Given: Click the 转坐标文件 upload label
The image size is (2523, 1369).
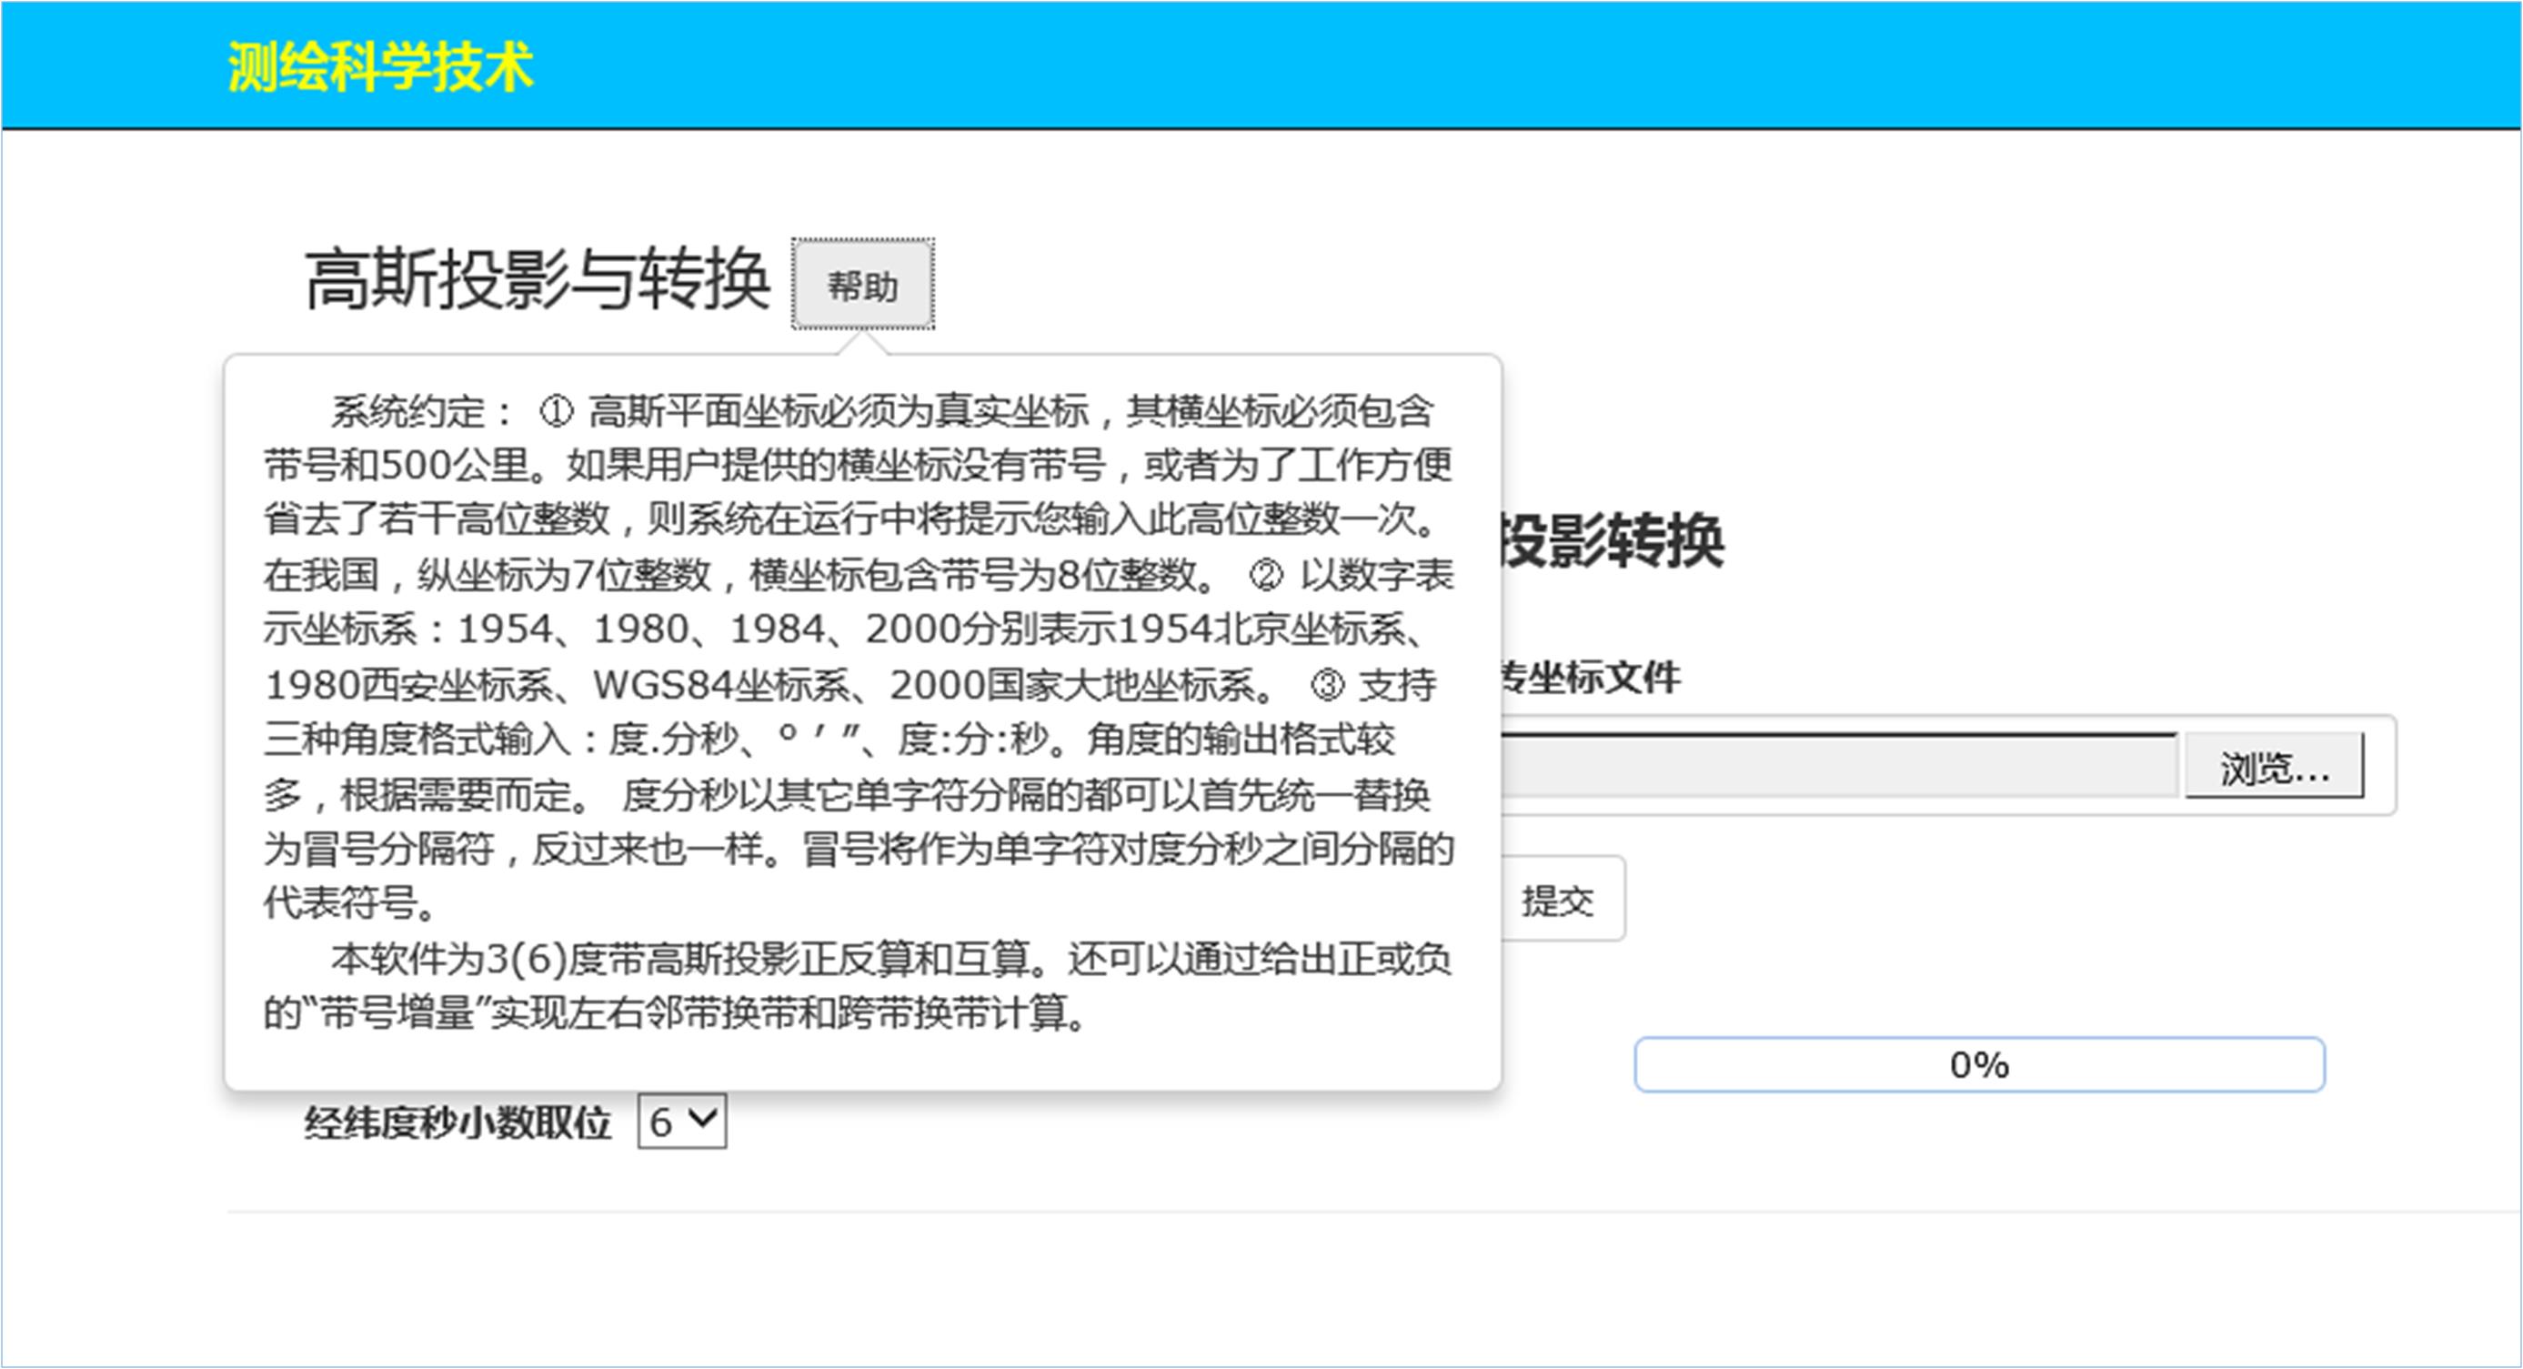Looking at the screenshot, I should pyautogui.click(x=1591, y=678).
